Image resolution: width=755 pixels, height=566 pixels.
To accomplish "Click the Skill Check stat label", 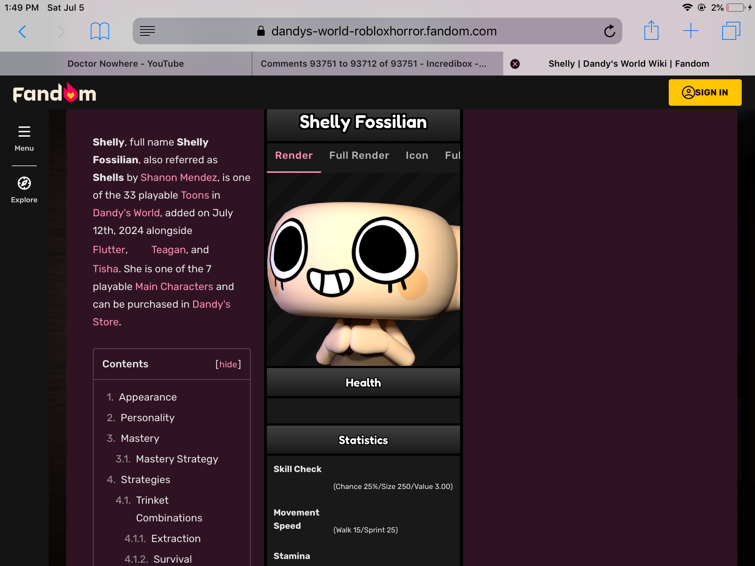I will pyautogui.click(x=298, y=469).
